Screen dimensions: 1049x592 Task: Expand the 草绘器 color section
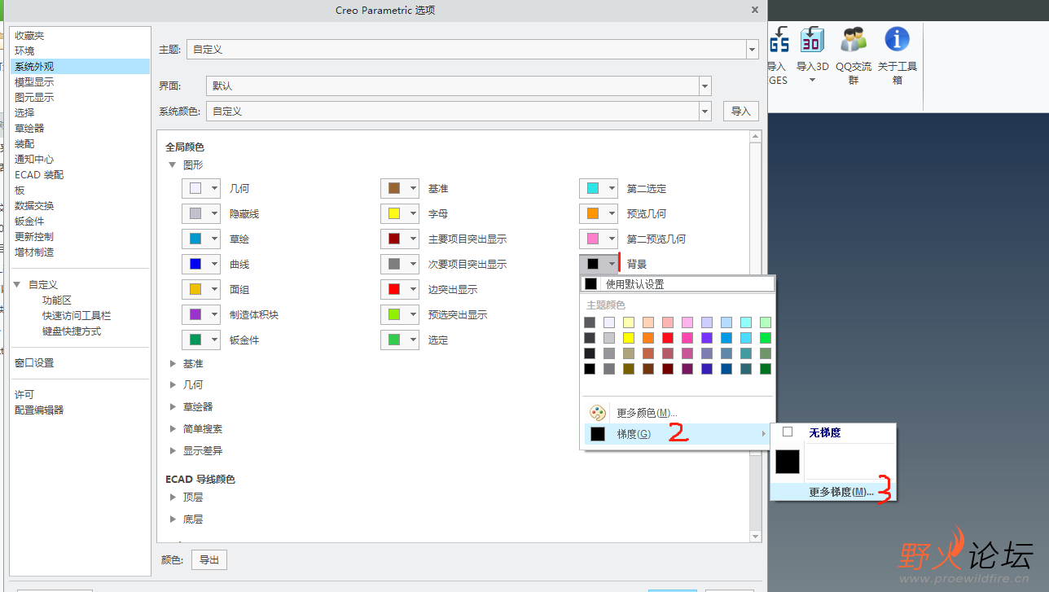(x=173, y=406)
